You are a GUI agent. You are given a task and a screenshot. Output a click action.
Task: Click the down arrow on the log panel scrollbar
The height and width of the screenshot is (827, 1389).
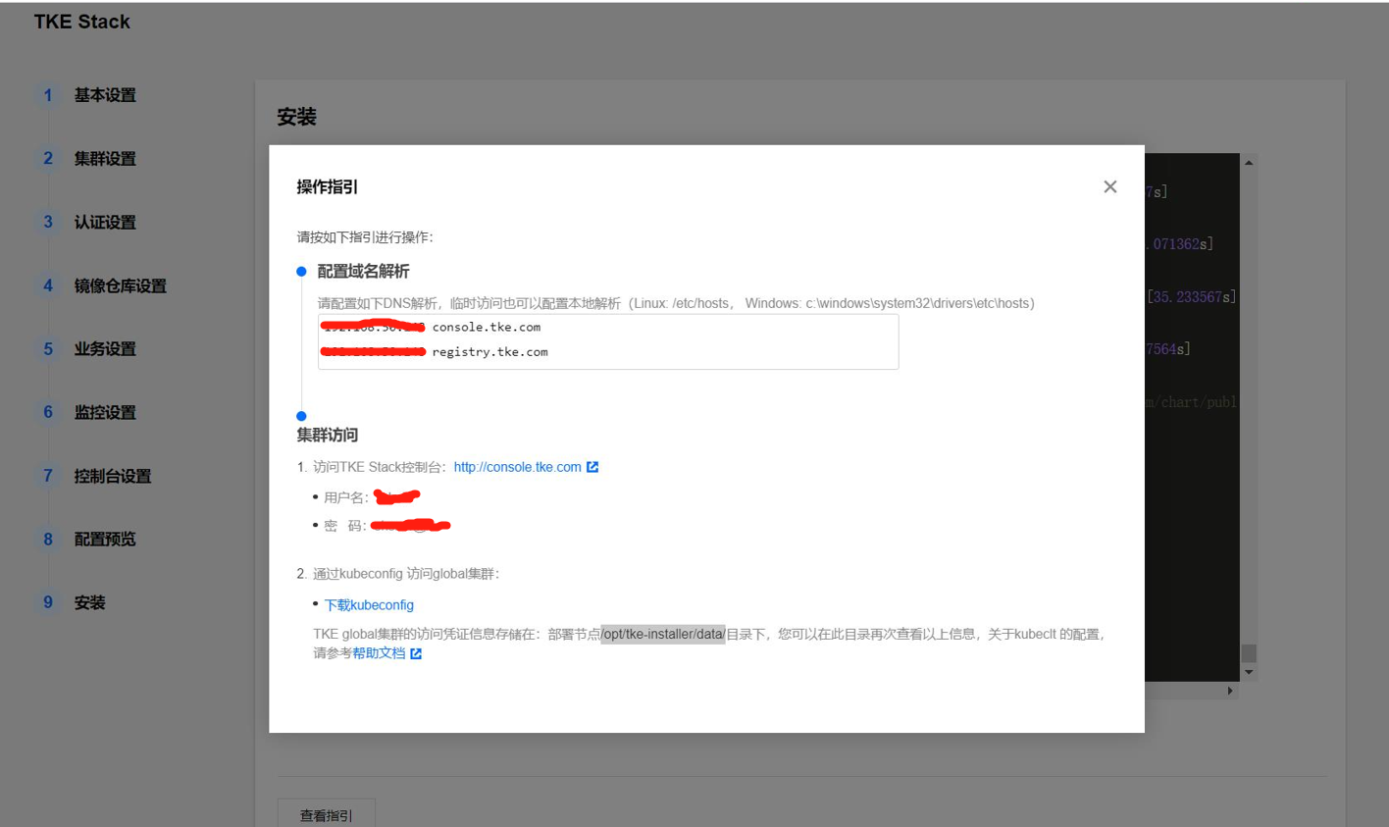(x=1249, y=673)
